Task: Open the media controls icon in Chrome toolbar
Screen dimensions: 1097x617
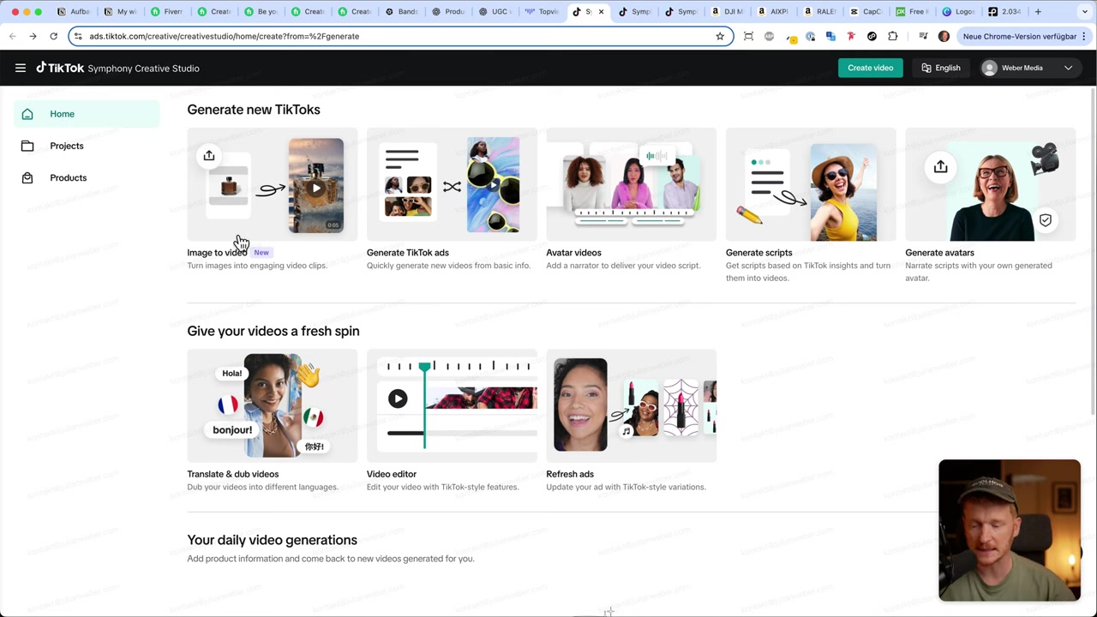Action: click(x=923, y=36)
